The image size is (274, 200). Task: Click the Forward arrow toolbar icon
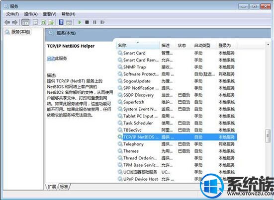coord(15,22)
